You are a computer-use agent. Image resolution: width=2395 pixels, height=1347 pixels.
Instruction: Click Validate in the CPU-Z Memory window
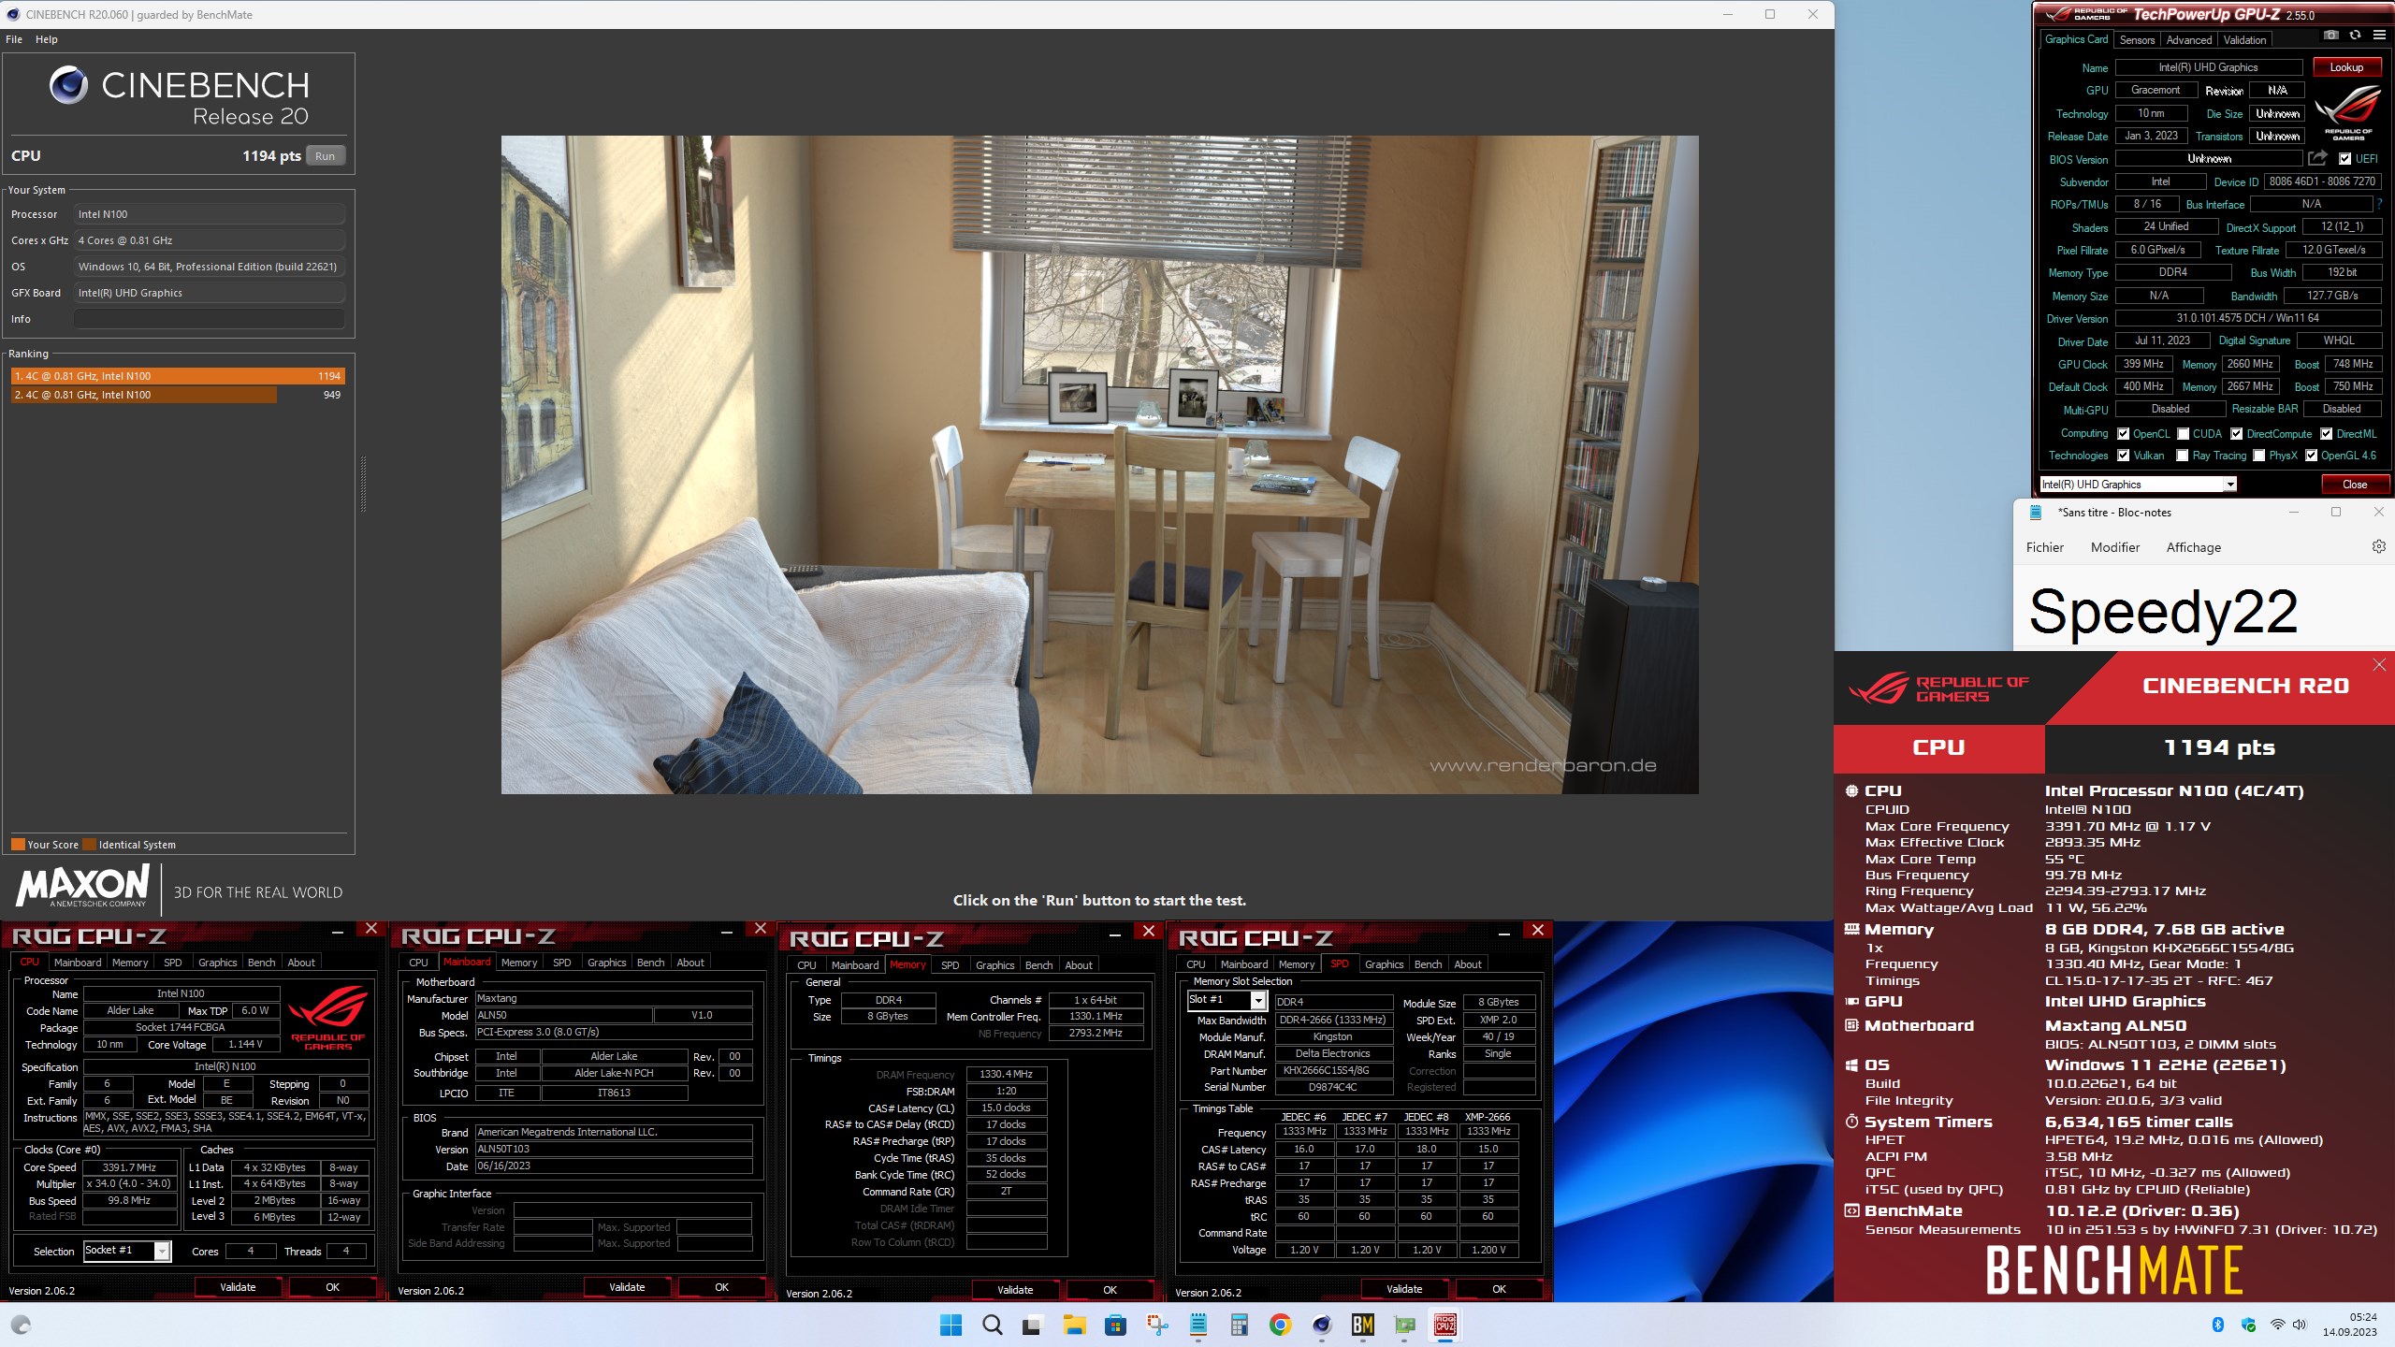coord(1015,1290)
